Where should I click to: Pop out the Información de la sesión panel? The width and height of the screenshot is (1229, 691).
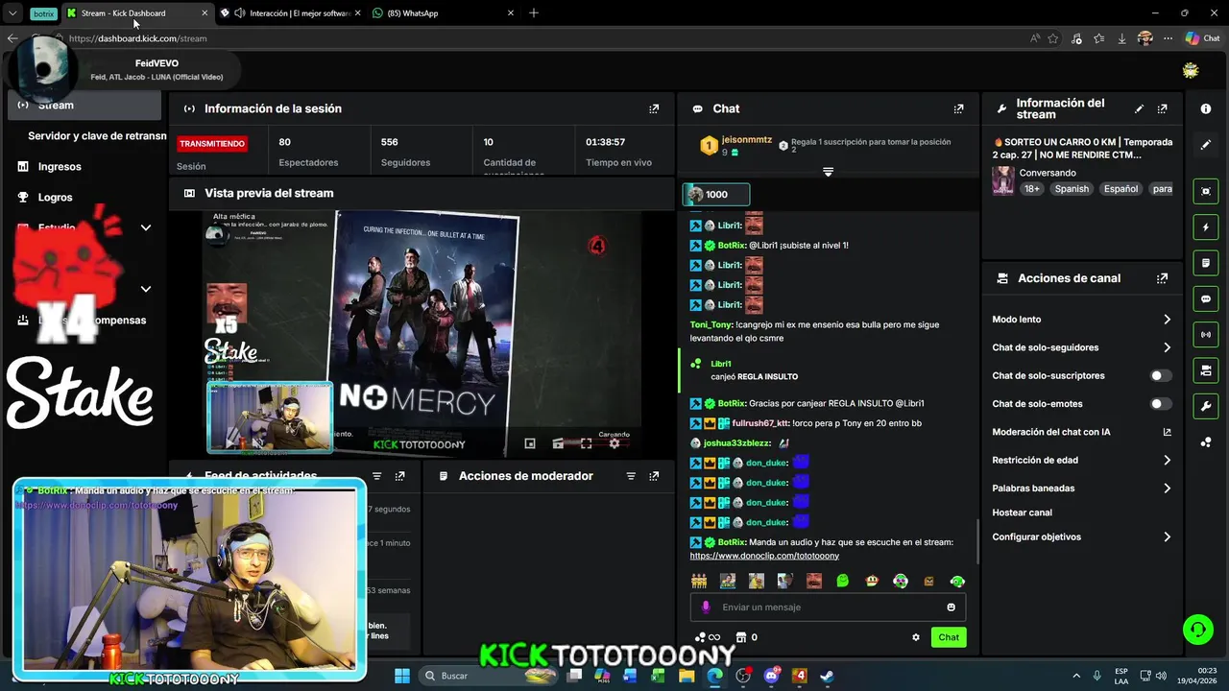[654, 109]
